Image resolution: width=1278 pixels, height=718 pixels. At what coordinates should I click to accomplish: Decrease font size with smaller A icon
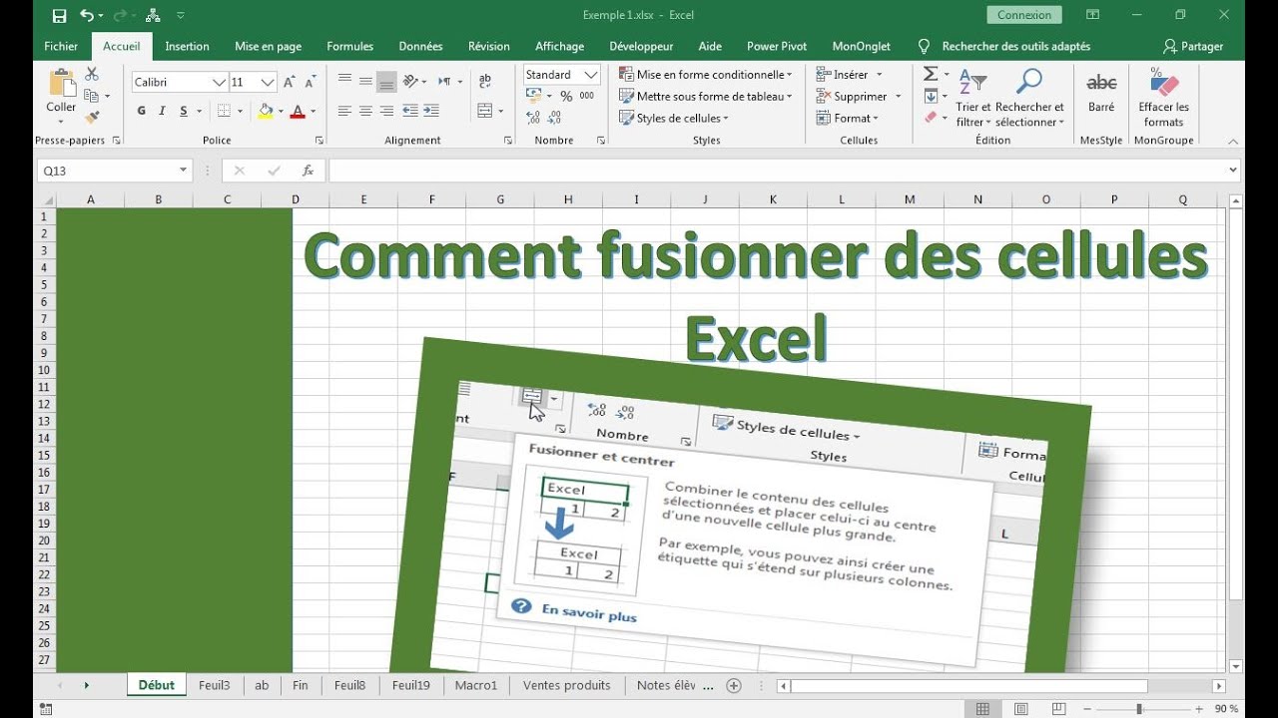pyautogui.click(x=310, y=82)
